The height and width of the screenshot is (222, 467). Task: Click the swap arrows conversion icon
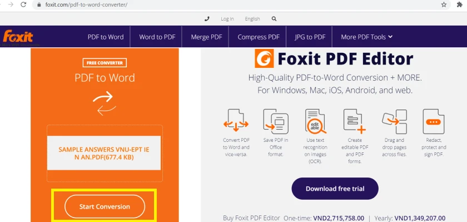coord(105,103)
